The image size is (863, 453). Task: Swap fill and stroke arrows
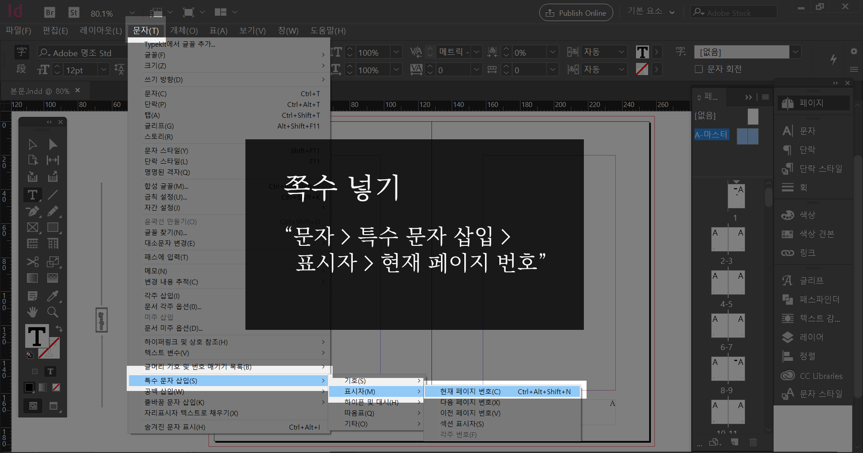pyautogui.click(x=59, y=329)
